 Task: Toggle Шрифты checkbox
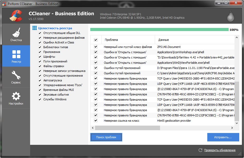tap(40, 57)
